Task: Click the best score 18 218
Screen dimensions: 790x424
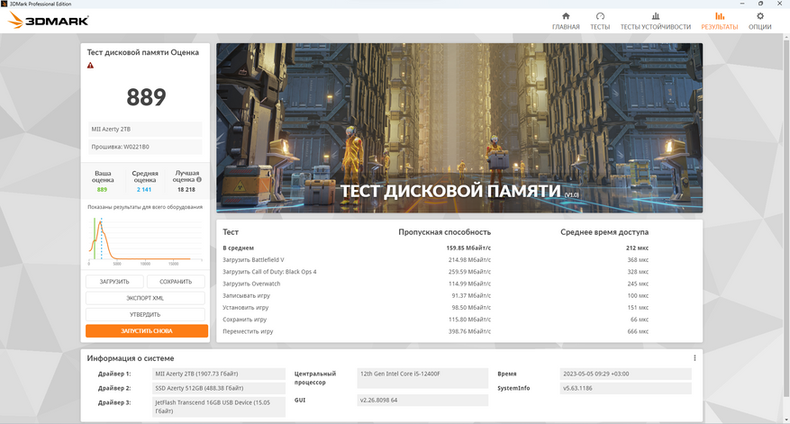Action: coord(186,190)
